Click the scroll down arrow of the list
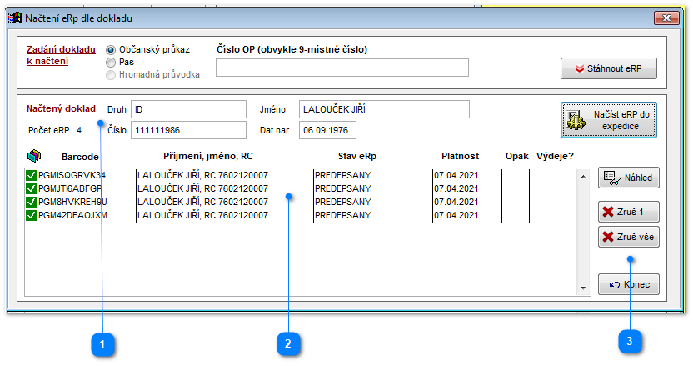Image resolution: width=693 pixels, height=366 pixels. [583, 288]
